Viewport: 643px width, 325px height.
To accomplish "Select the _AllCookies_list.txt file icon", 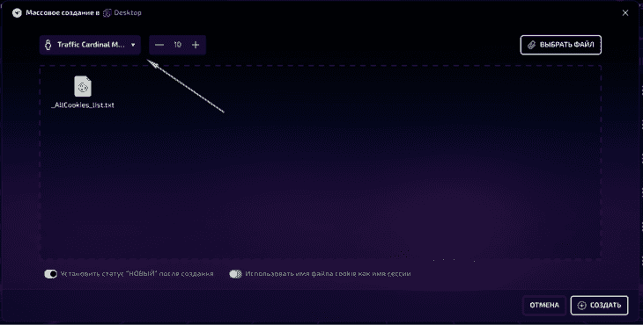I will coord(83,86).
